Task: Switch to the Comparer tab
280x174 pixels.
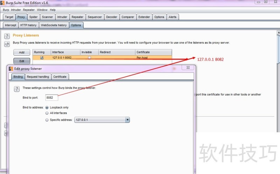Action: [128, 17]
